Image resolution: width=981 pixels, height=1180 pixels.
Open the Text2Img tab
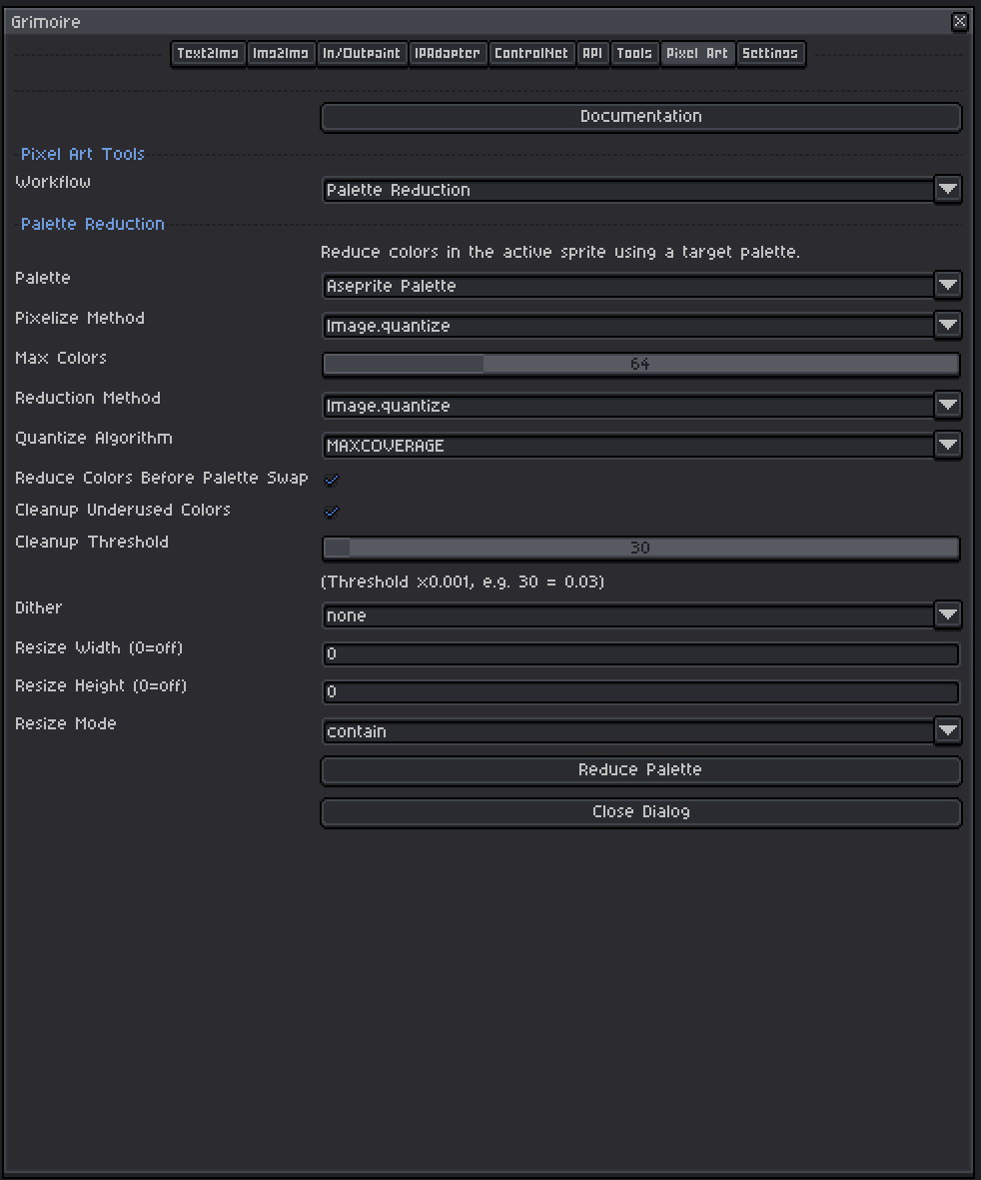[209, 53]
